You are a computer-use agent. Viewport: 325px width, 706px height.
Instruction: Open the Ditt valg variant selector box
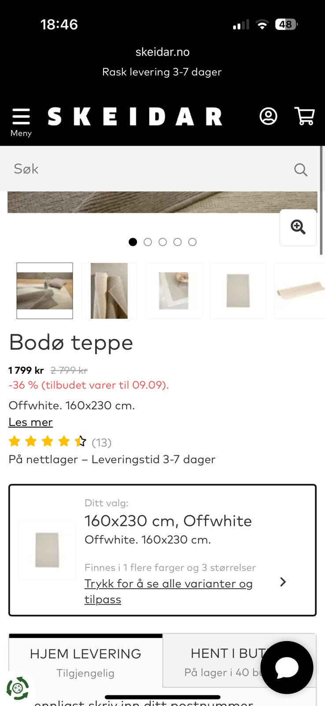click(162, 549)
